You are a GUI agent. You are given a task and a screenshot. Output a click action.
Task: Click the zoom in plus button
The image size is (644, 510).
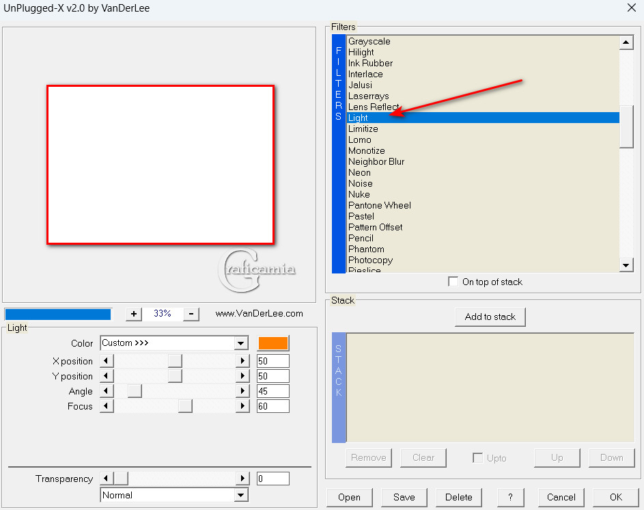click(x=134, y=314)
